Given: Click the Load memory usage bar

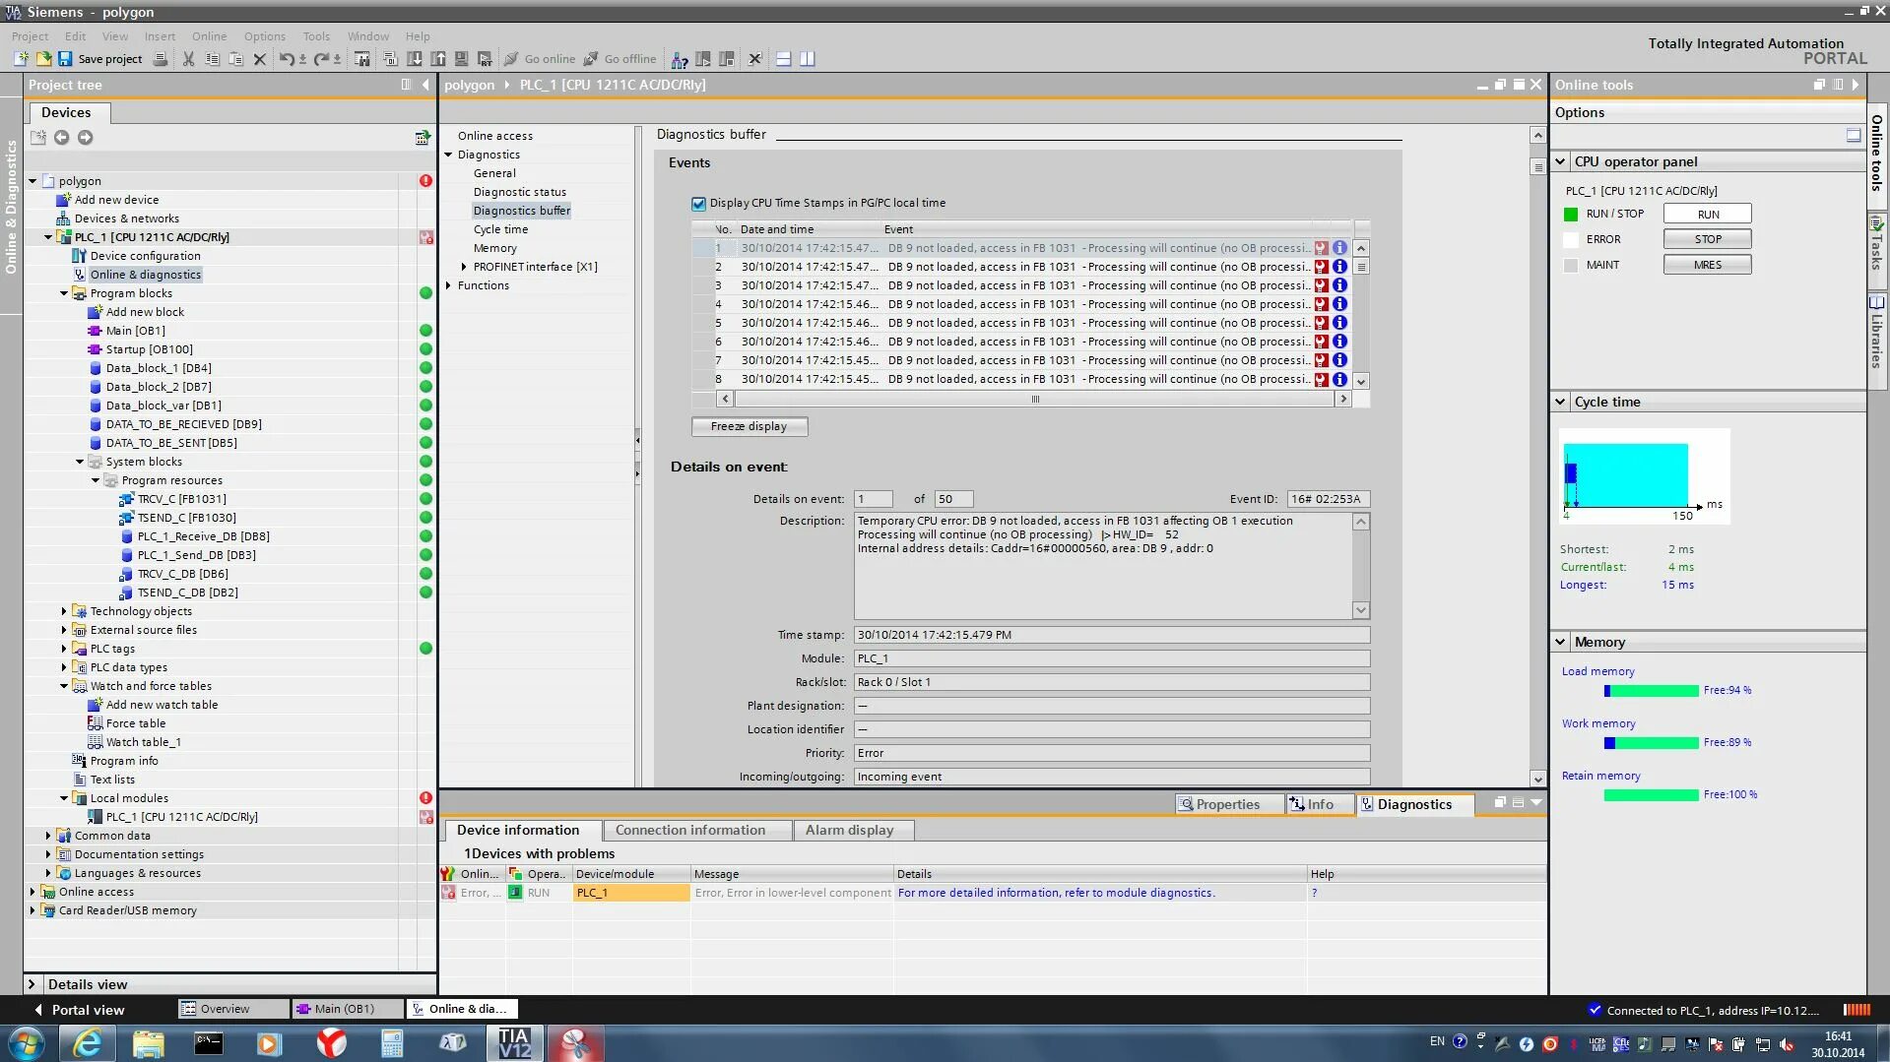Looking at the screenshot, I should tap(1651, 691).
